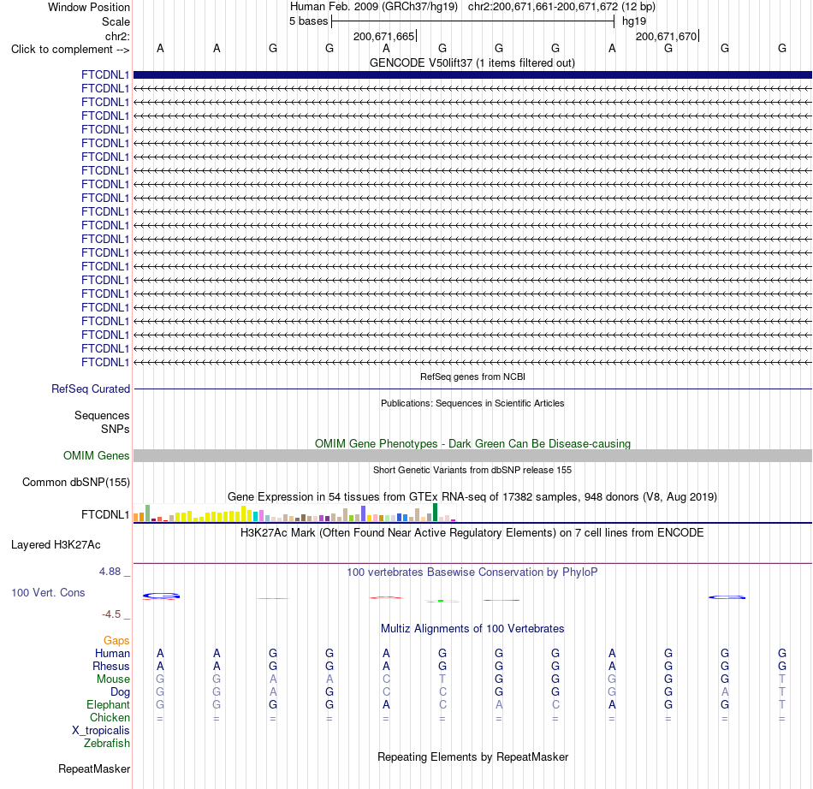The width and height of the screenshot is (813, 789).
Task: Click the 200,671,665 coordinate marker
Action: (x=383, y=36)
